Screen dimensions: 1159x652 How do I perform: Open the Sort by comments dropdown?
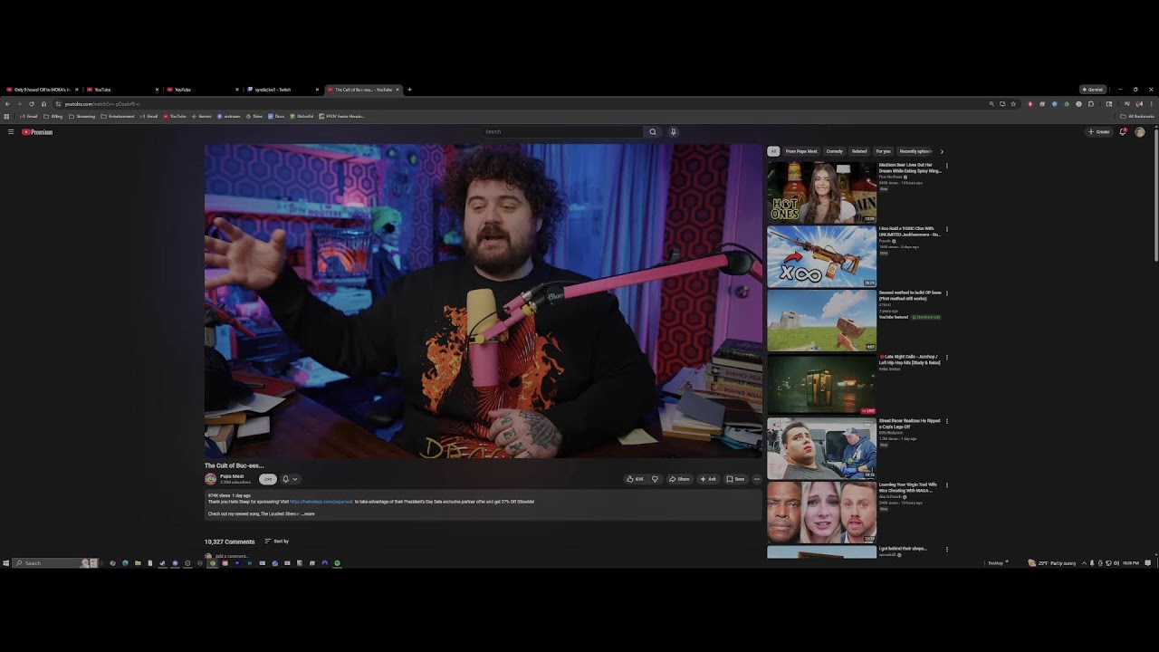point(276,542)
